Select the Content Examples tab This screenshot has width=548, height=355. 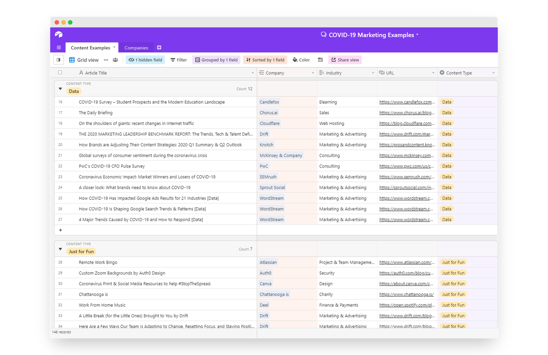(x=90, y=48)
